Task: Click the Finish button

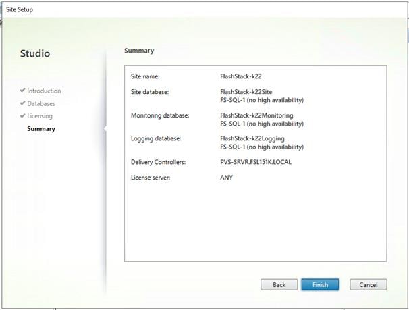Action: click(x=320, y=284)
